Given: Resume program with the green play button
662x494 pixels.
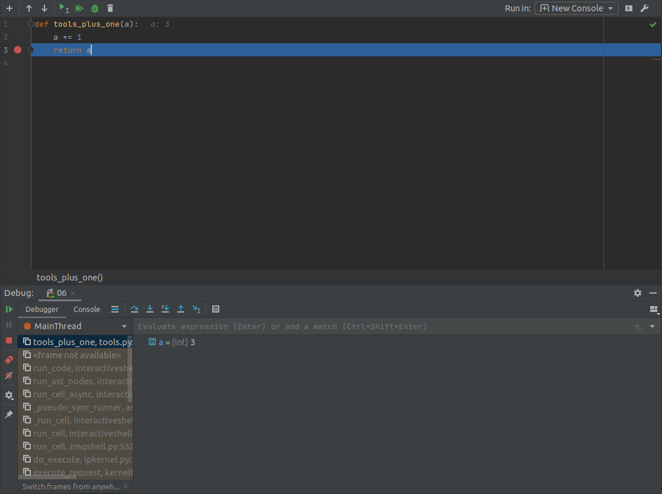Looking at the screenshot, I should [9, 309].
